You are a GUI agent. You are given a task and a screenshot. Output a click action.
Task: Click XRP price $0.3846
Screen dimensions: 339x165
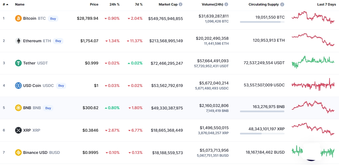pyautogui.click(x=90, y=130)
